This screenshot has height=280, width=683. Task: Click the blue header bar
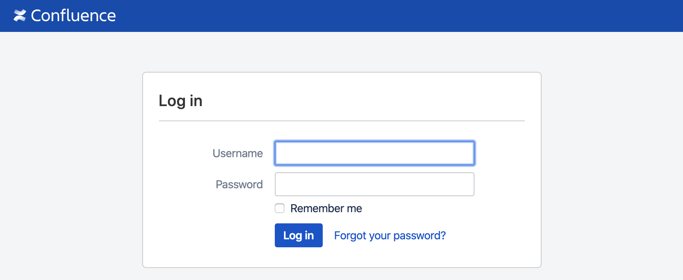[399, 16]
